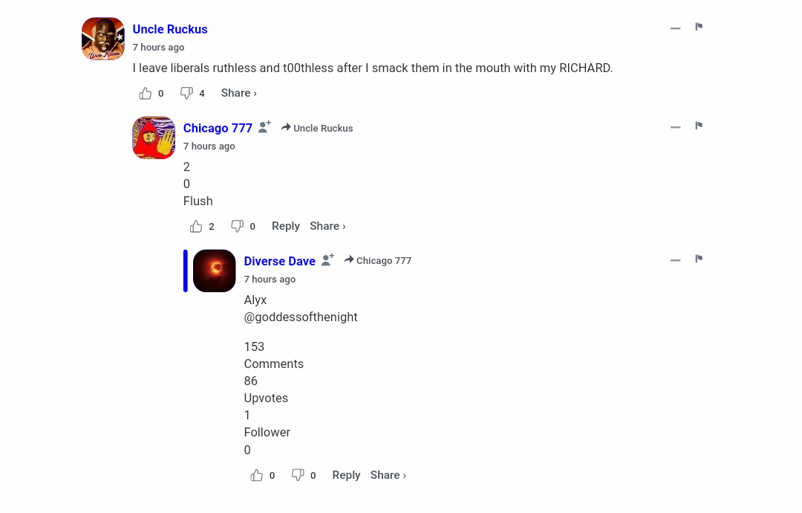Flag Chicago 777's comment

coord(699,126)
